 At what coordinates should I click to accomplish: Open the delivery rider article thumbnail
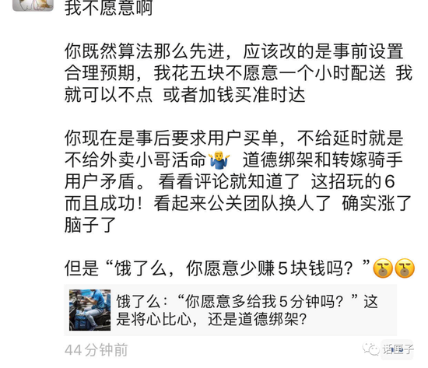[89, 310]
